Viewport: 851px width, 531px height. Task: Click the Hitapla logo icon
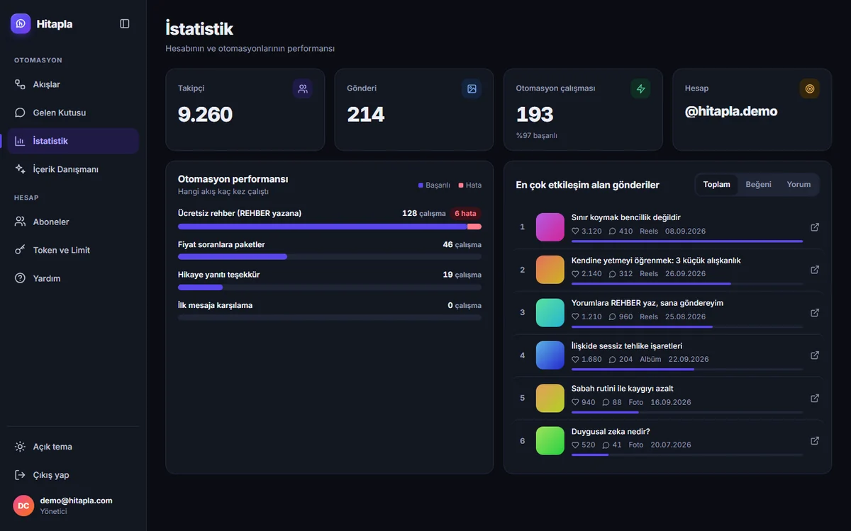pos(21,23)
